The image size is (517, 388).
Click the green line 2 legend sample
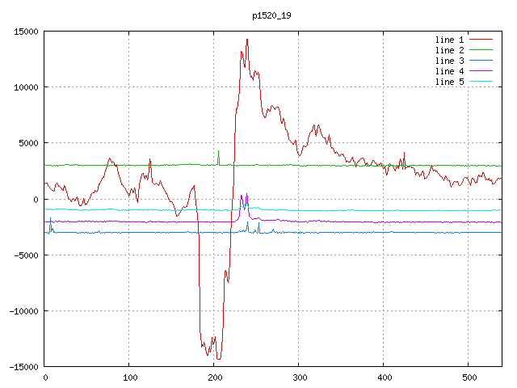click(x=481, y=50)
